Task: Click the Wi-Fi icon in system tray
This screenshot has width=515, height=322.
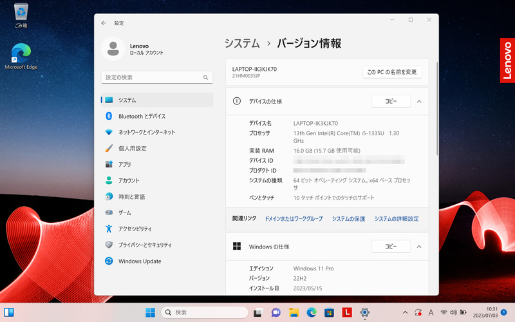Action: 444,312
